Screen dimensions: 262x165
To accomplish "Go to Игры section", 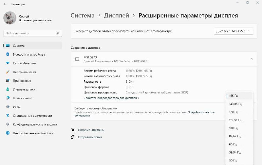I will click(32, 107).
